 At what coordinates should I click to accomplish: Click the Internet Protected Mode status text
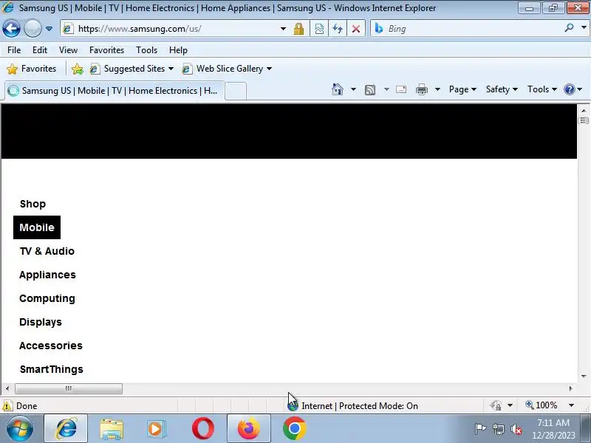[360, 406]
